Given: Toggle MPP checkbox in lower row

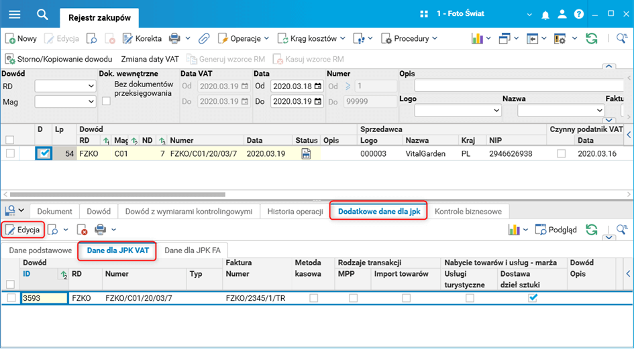Looking at the screenshot, I should [354, 298].
